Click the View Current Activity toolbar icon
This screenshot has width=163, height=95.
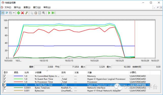click(3, 13)
